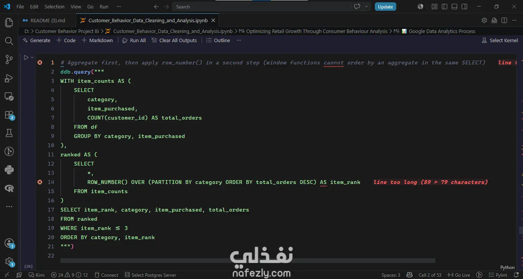
Task: Toggle the bottom panel
Action: coord(454,7)
